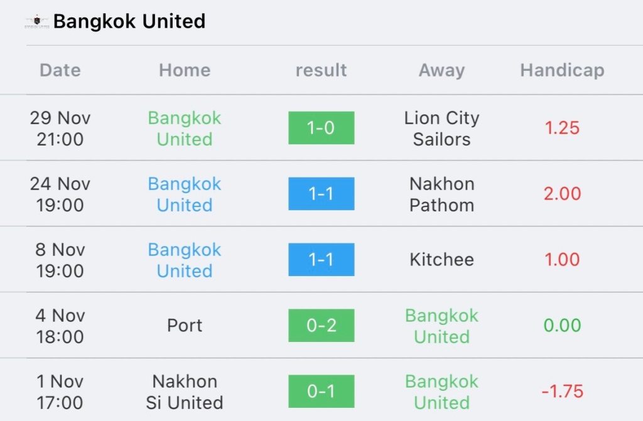Select the Away column header
The width and height of the screenshot is (643, 421).
point(441,70)
